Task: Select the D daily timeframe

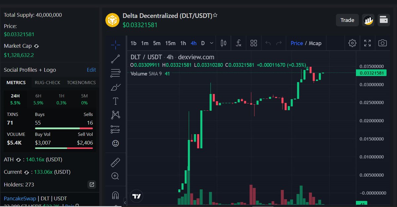Action: [203, 43]
